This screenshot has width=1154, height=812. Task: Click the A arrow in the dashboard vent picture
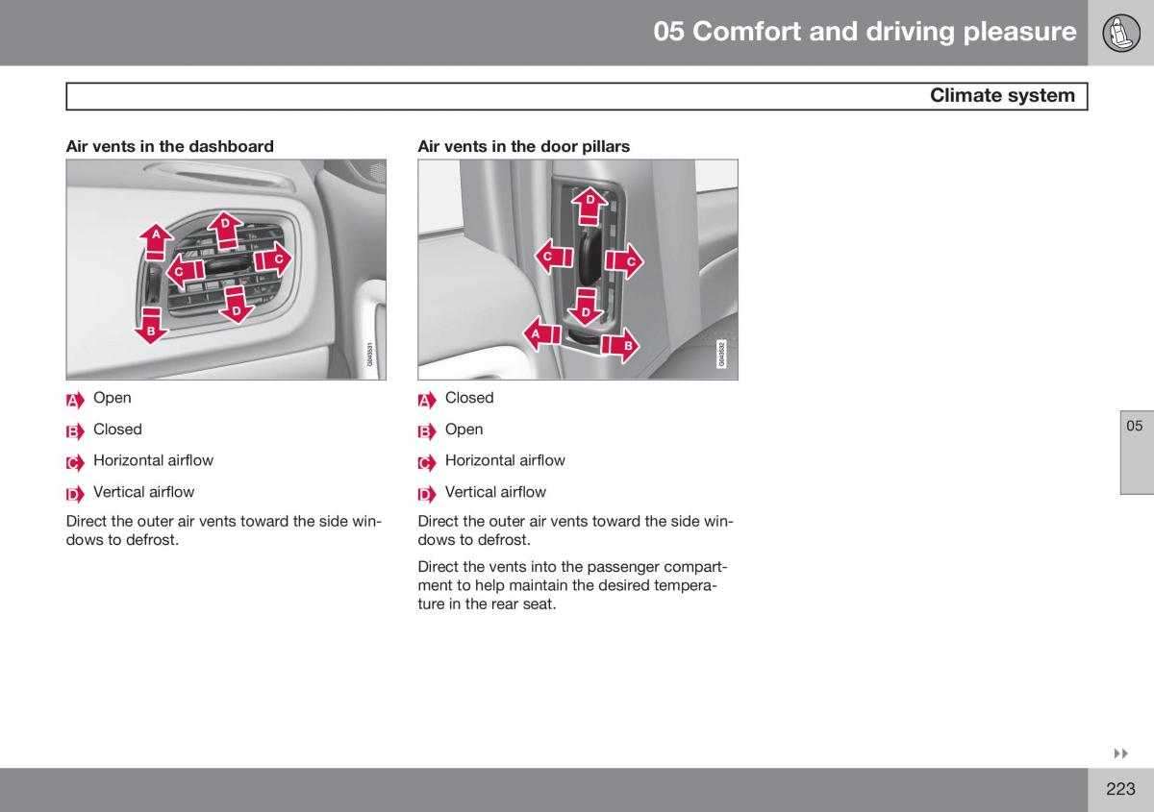pyautogui.click(x=156, y=241)
